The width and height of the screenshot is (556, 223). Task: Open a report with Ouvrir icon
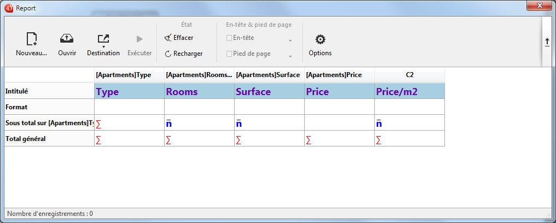click(x=67, y=39)
